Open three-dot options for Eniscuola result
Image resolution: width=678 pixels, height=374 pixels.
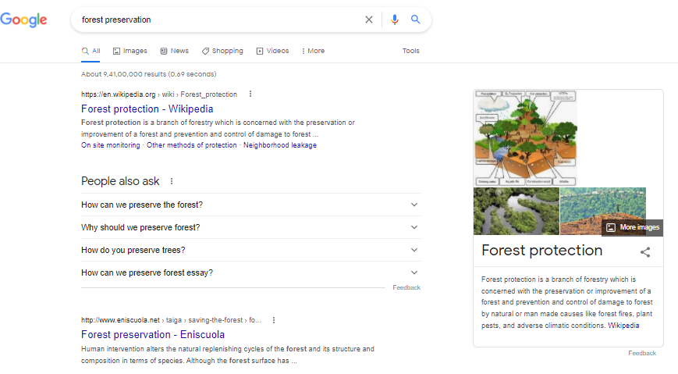pyautogui.click(x=274, y=320)
